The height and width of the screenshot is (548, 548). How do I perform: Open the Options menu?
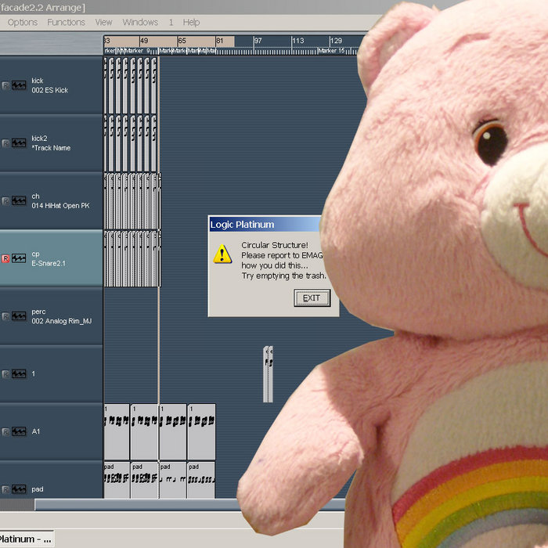(x=23, y=22)
